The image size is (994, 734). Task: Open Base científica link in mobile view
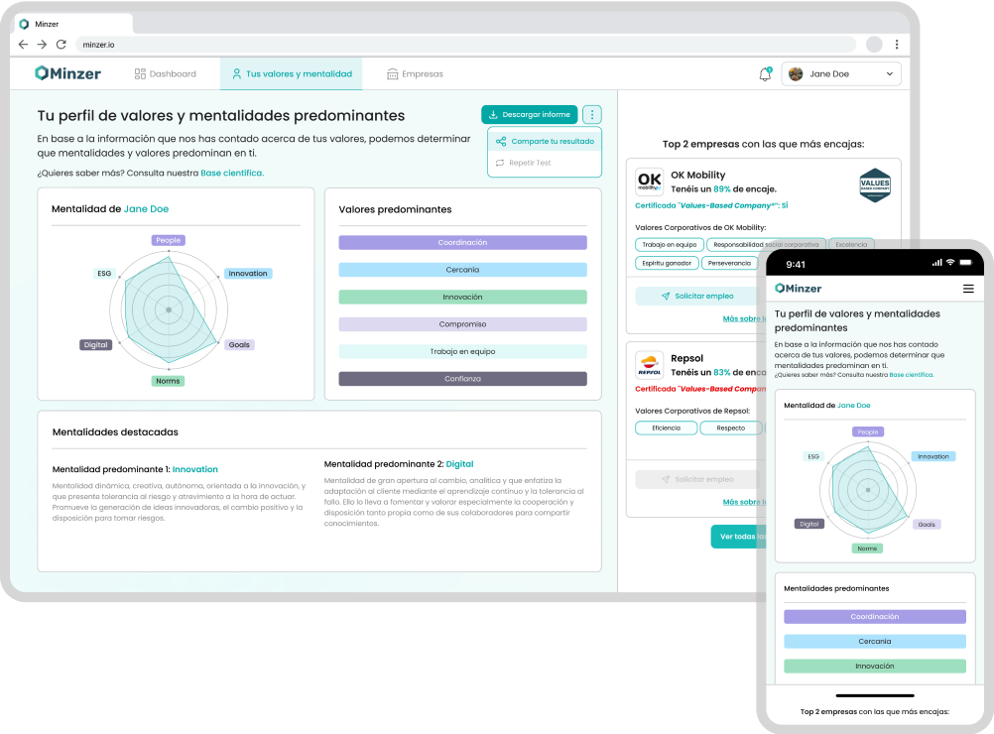pos(911,375)
